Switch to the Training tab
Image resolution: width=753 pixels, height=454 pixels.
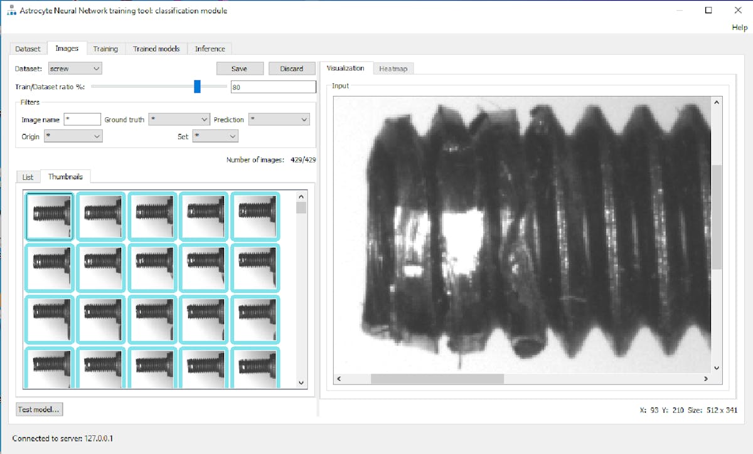(x=105, y=48)
